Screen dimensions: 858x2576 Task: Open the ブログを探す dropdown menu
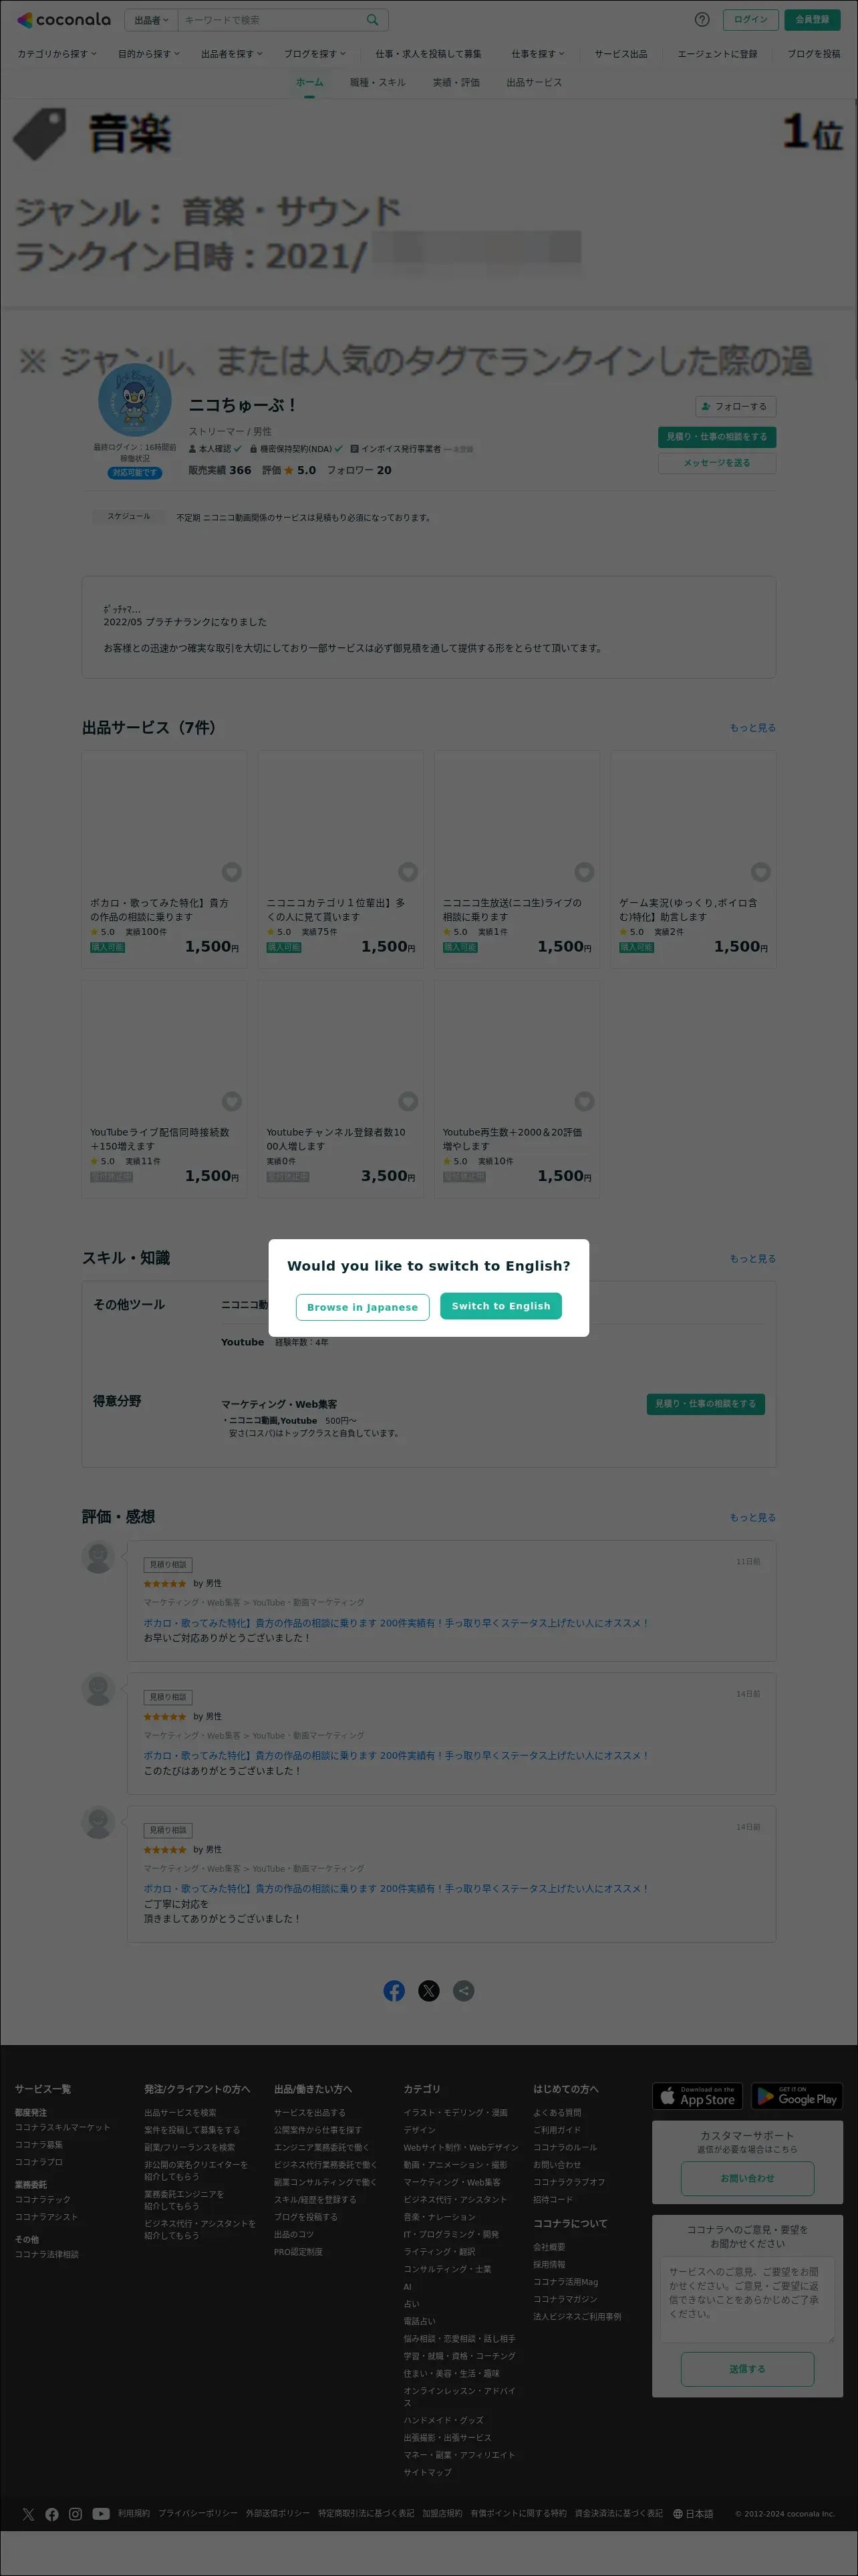pyautogui.click(x=315, y=53)
